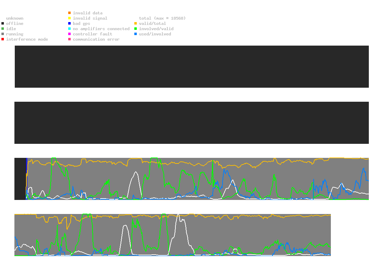Select the "interference mode" legend label
This screenshot has width=385, height=268.
click(x=27, y=39)
